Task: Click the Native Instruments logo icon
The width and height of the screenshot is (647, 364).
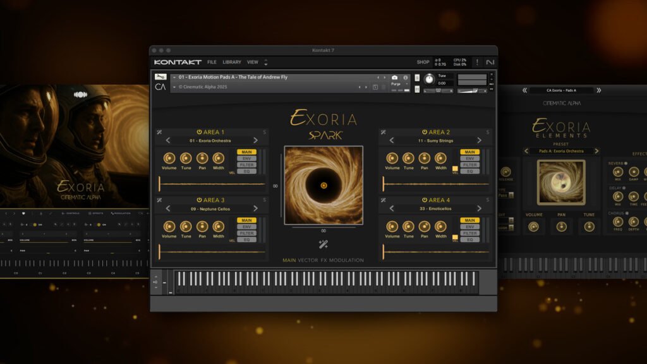Action: coord(490,62)
